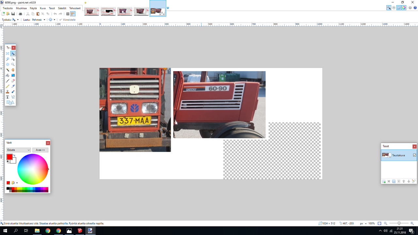
Task: Close the Tasot layers window
Action: pos(415,147)
